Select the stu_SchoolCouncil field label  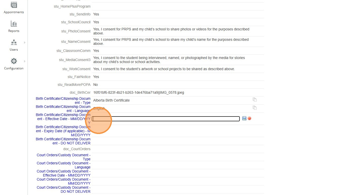click(76, 22)
